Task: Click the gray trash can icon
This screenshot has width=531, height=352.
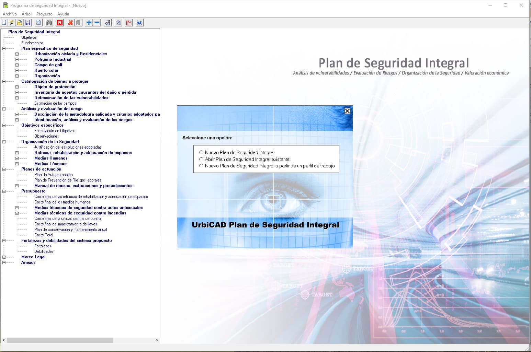Action: [78, 23]
